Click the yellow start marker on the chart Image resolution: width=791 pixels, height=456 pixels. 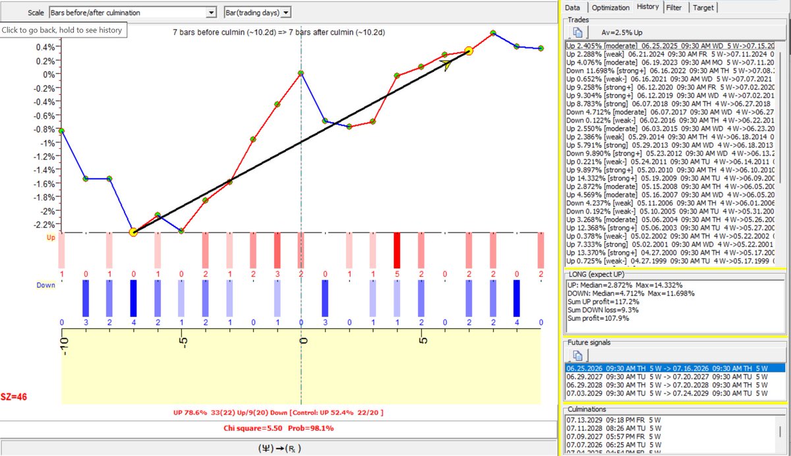[x=133, y=232]
